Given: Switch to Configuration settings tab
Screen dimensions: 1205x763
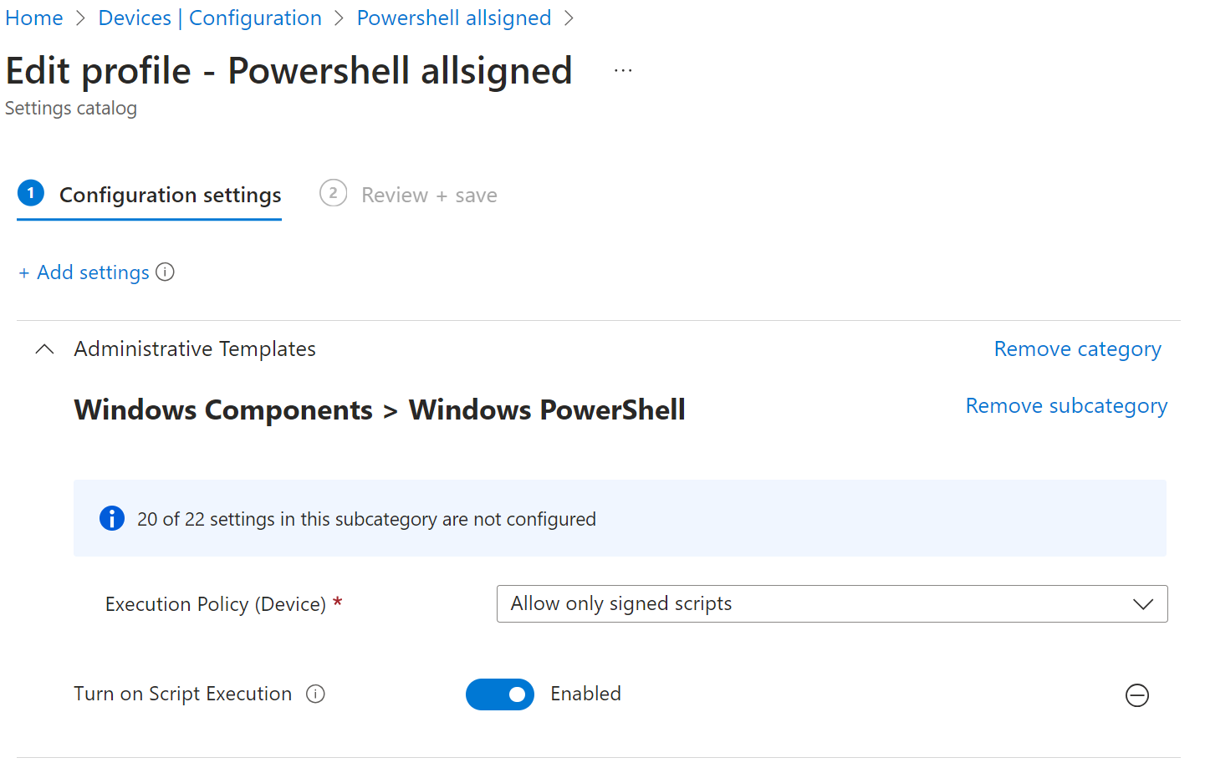Looking at the screenshot, I should 170,196.
